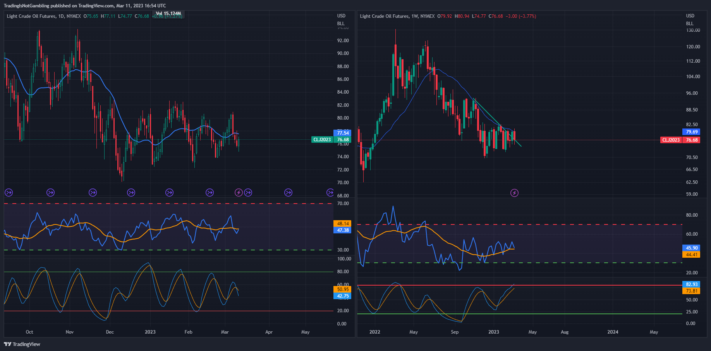711x351 pixels.
Task: Click the orange 48.14 RSI average value label
Action: click(x=343, y=224)
